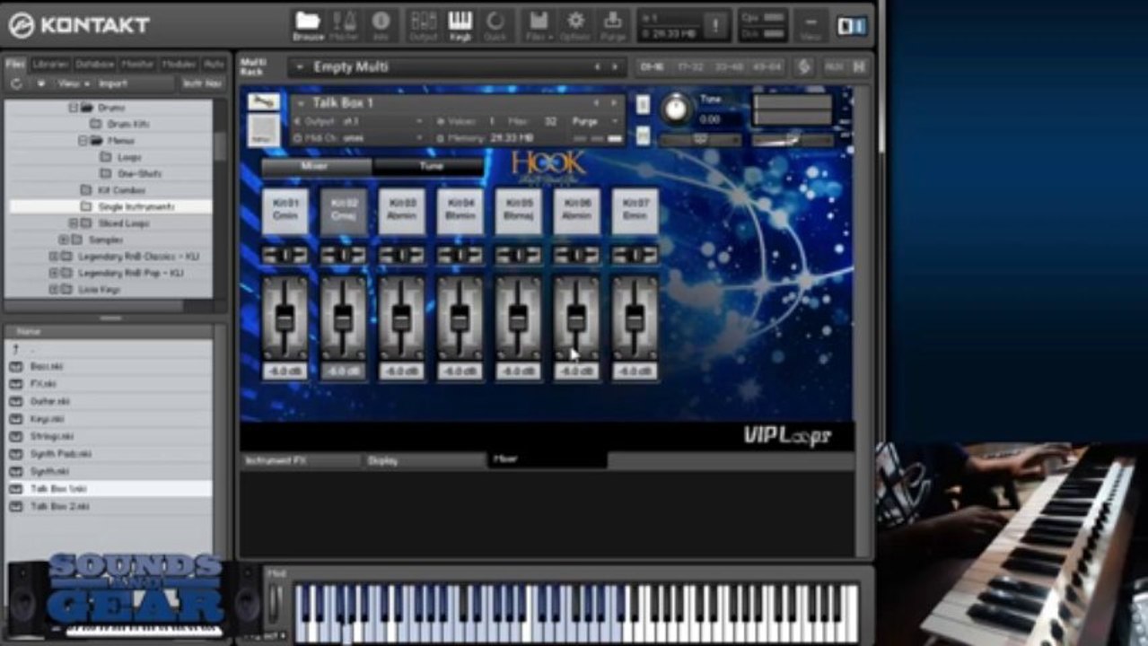Click the Master editor icon

[x=344, y=25]
